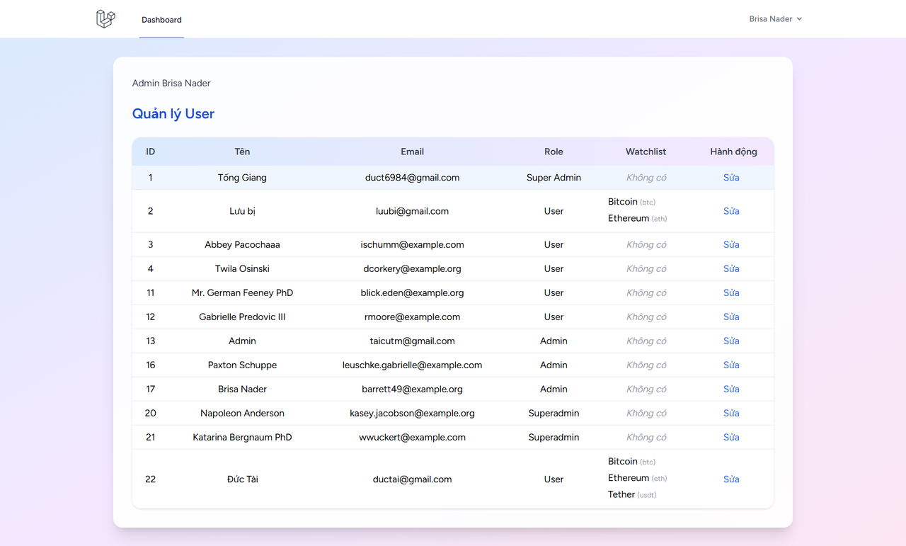Click Sửa for Twila Osinski
The width and height of the screenshot is (906, 546).
pos(731,268)
